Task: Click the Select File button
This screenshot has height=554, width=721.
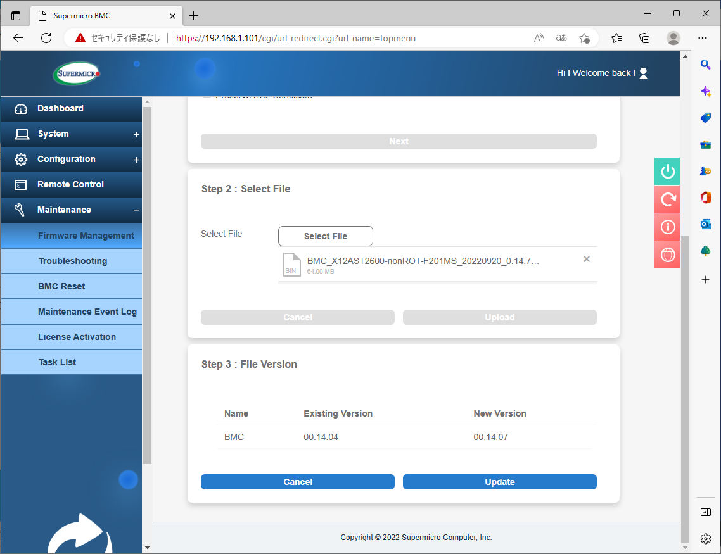Action: pyautogui.click(x=326, y=236)
